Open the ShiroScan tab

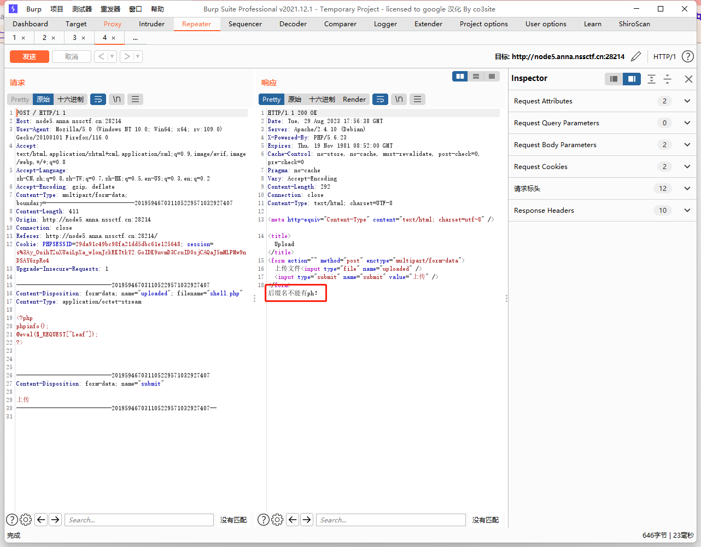(x=634, y=24)
